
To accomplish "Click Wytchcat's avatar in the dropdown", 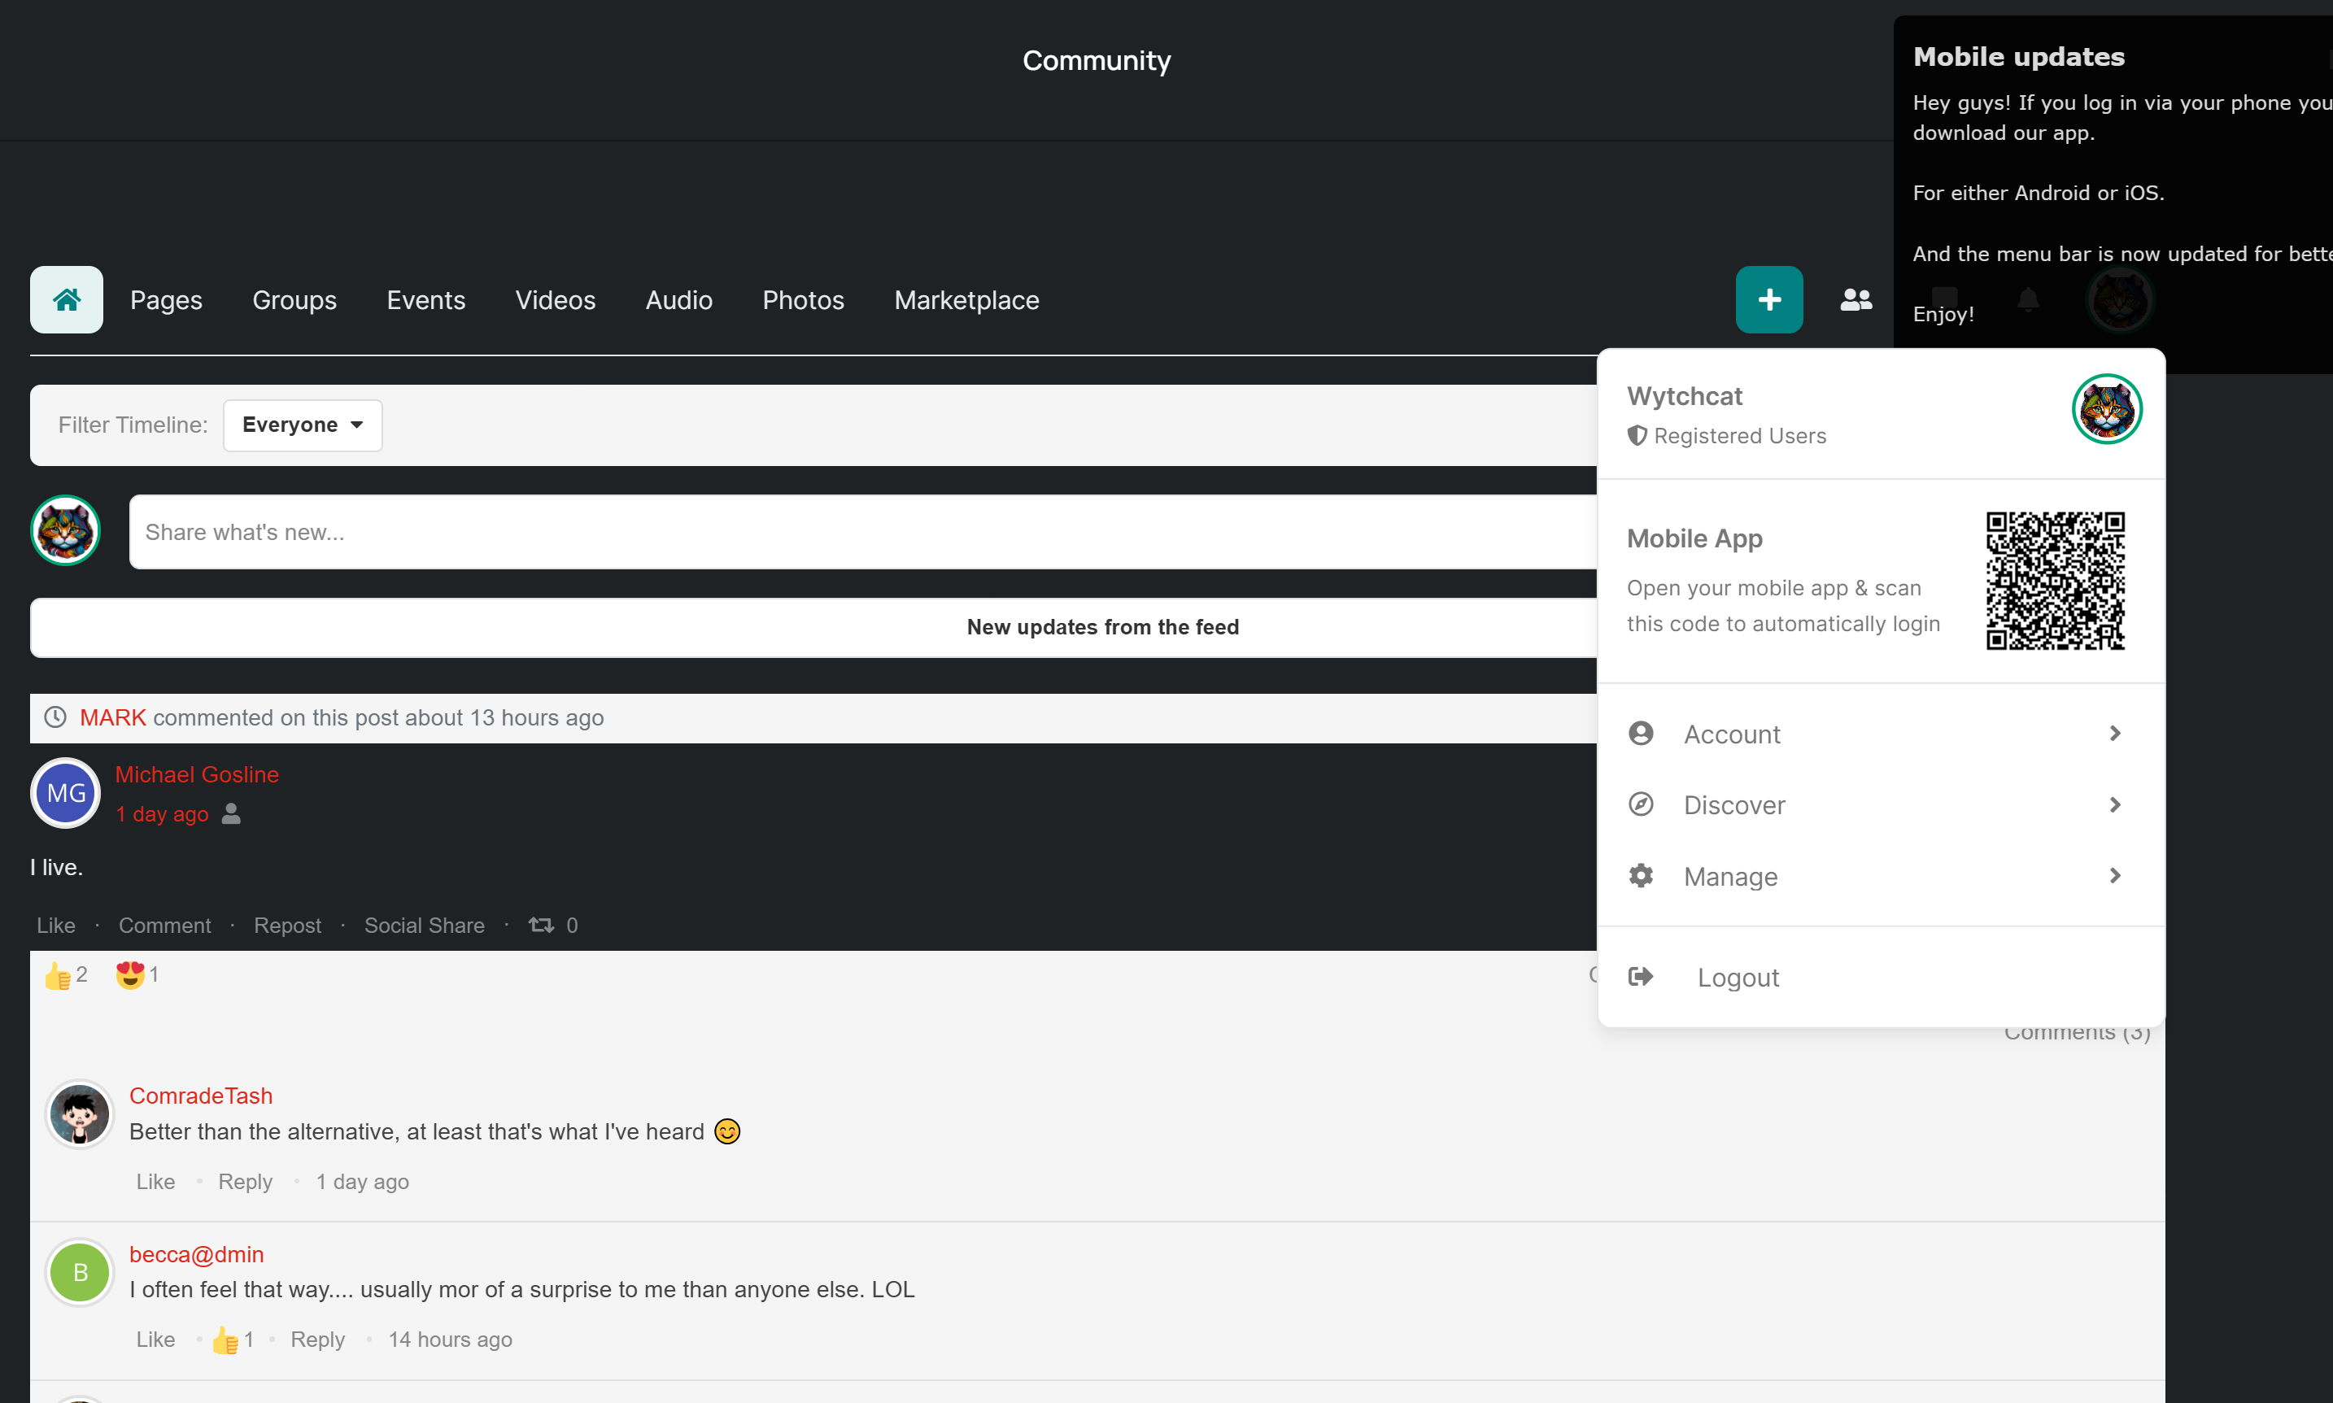I will tap(2106, 408).
